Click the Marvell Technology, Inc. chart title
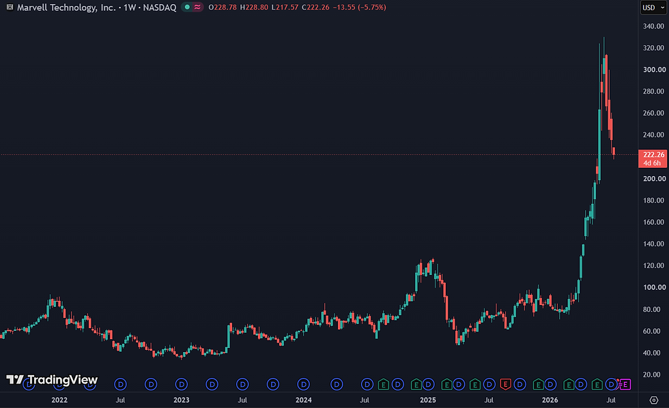 tap(66, 8)
